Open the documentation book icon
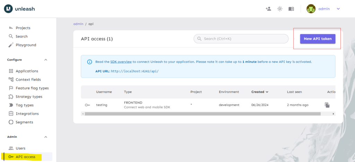355x162 pixels. point(291,9)
